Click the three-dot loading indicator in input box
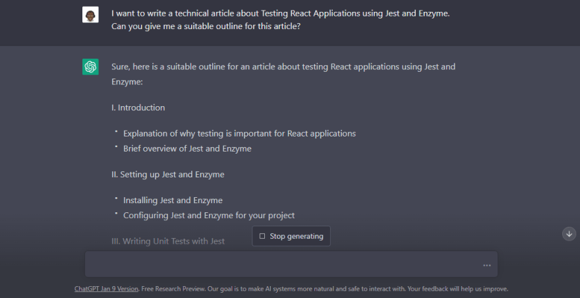Screen dimensions: 580x298 (x=487, y=266)
